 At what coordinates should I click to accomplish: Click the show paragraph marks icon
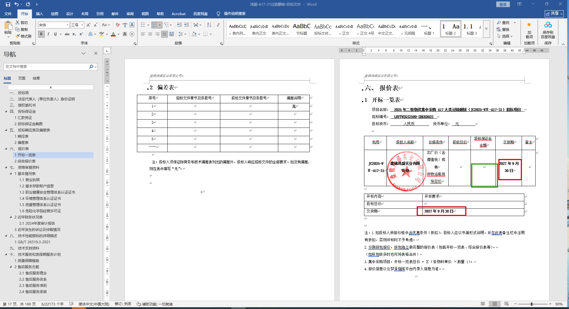[218, 25]
